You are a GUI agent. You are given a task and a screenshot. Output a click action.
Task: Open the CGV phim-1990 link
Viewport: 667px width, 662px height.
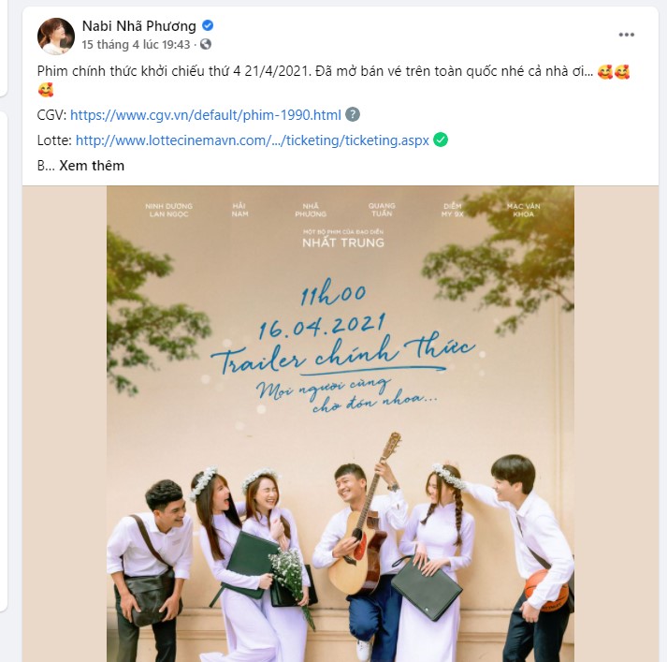[x=206, y=115]
